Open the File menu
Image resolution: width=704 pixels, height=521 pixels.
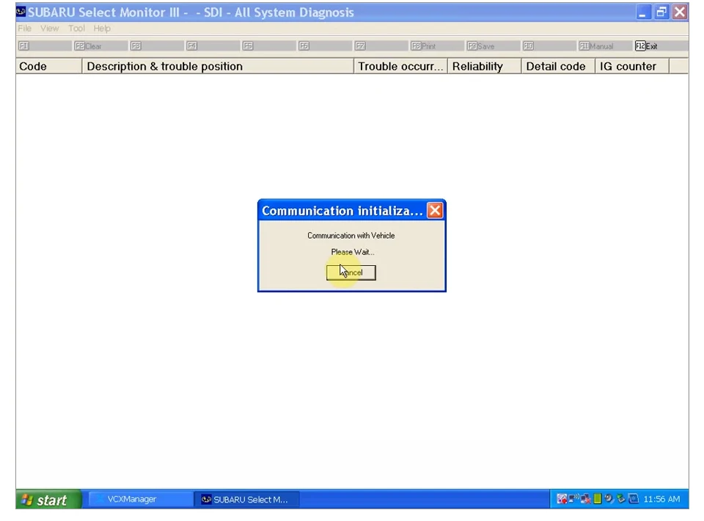pyautogui.click(x=25, y=29)
